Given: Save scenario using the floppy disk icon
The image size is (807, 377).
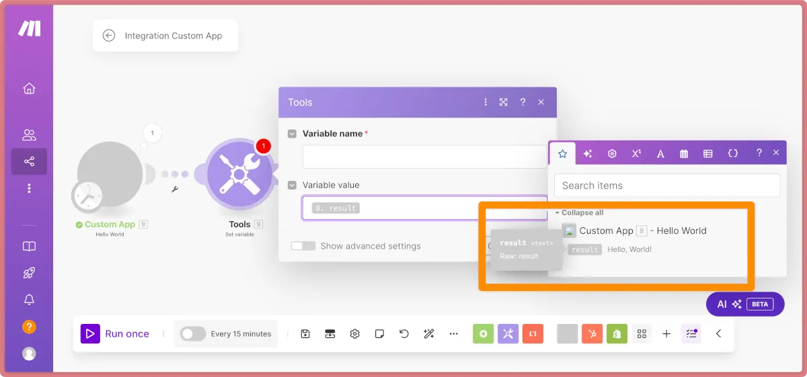Looking at the screenshot, I should pos(305,334).
